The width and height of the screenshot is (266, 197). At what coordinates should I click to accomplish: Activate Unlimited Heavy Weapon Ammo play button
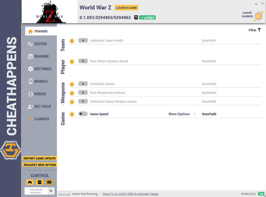coord(83,102)
